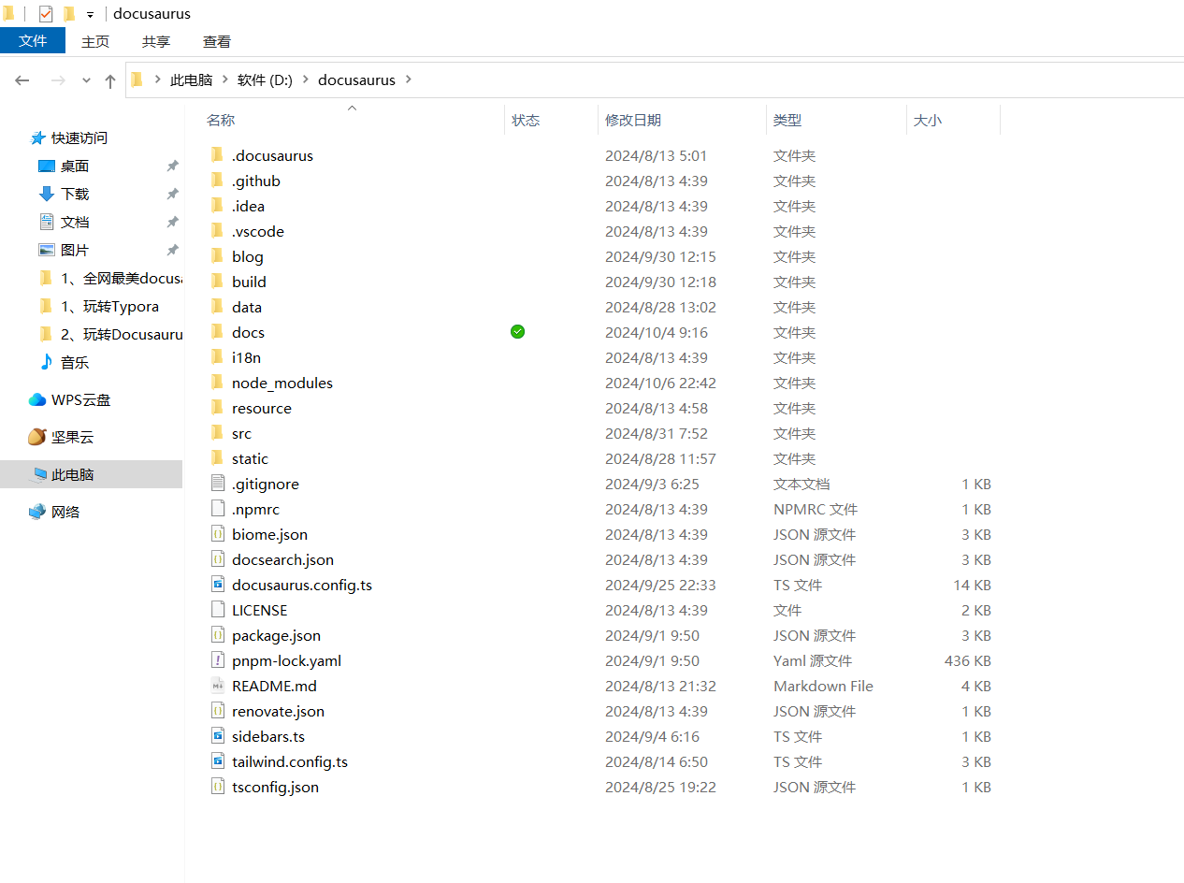
Task: Select the blog folder icon
Action: coord(217,255)
